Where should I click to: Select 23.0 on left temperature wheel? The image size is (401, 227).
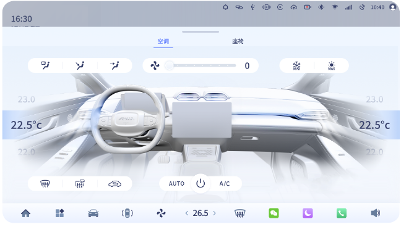(27, 99)
